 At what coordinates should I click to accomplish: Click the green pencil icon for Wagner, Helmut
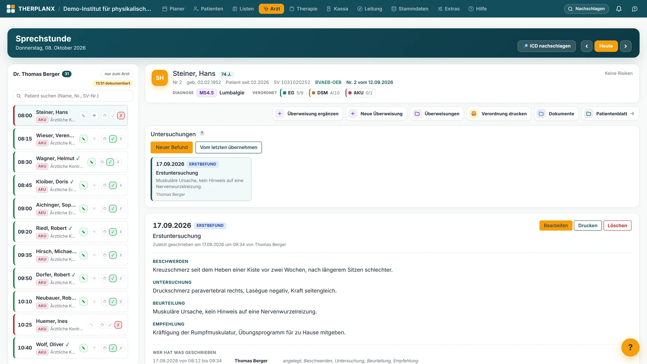pyautogui.click(x=92, y=162)
